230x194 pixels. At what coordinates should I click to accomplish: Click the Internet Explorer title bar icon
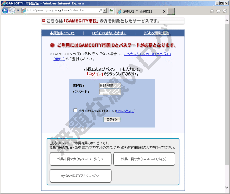coord(3,3)
